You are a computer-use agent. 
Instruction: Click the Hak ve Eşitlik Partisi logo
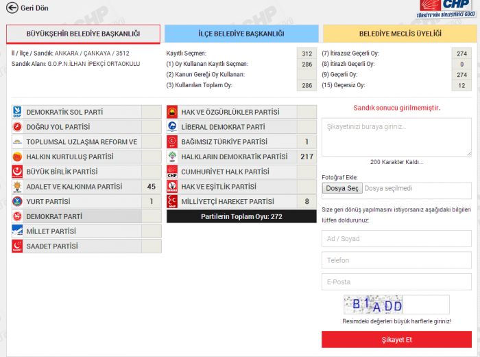pos(172,187)
